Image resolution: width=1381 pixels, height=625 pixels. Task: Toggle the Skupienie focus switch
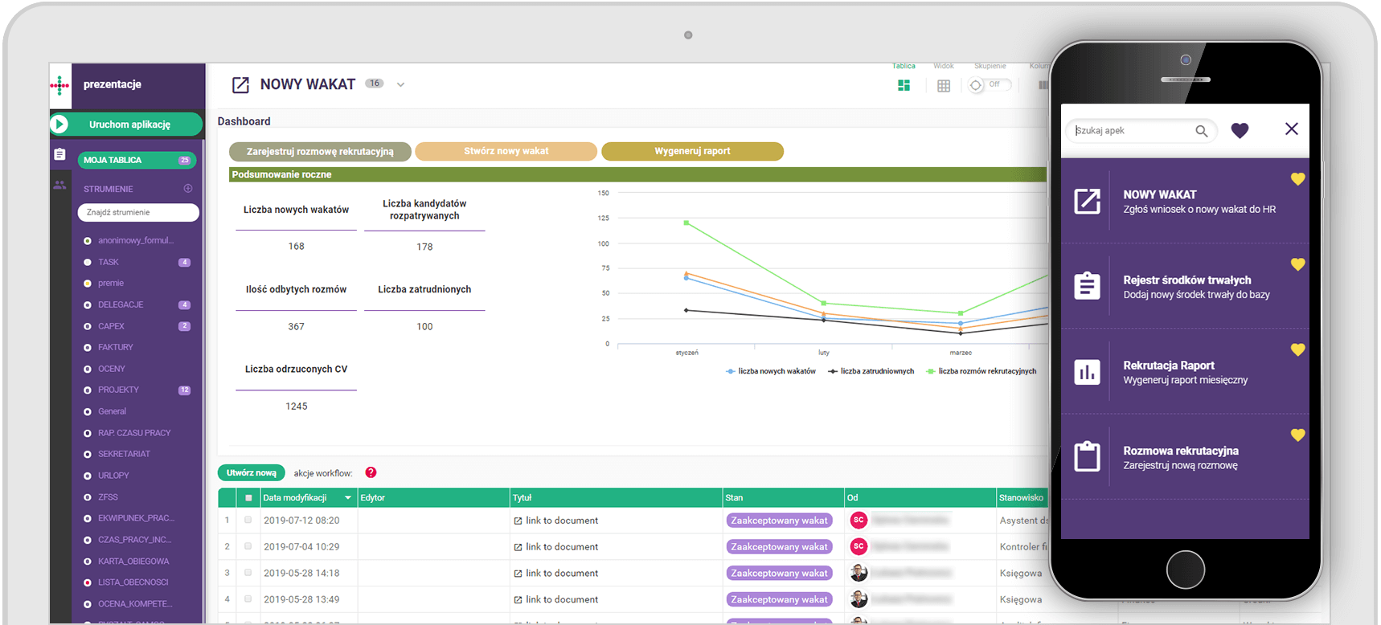coord(990,84)
